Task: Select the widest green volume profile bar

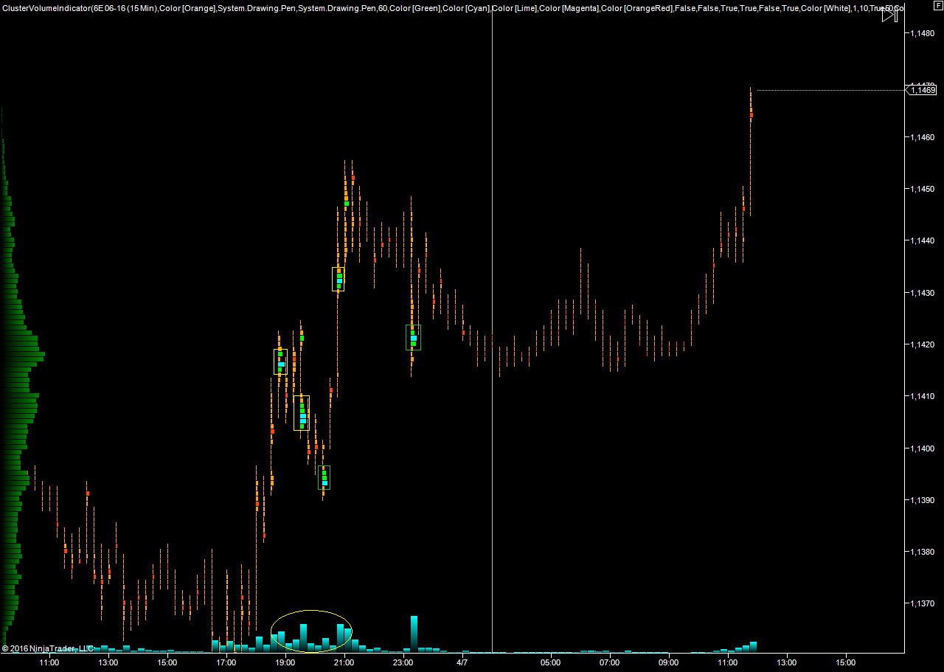Action: point(22,355)
